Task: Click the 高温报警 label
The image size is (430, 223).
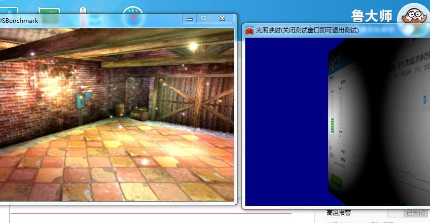Action: tap(339, 213)
